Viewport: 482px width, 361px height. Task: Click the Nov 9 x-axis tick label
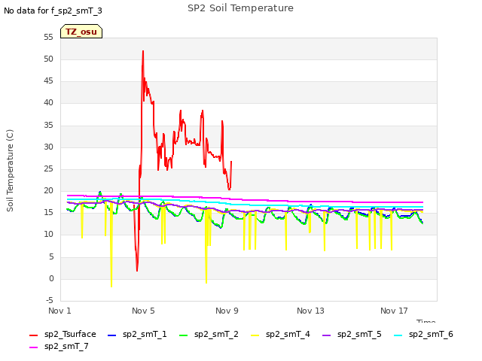coord(227,311)
